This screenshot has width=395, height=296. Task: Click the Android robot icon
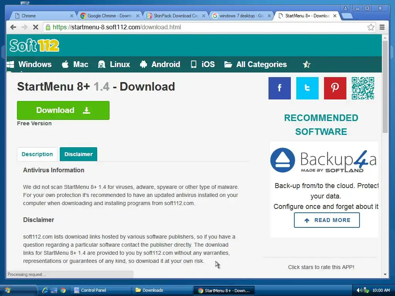(143, 64)
